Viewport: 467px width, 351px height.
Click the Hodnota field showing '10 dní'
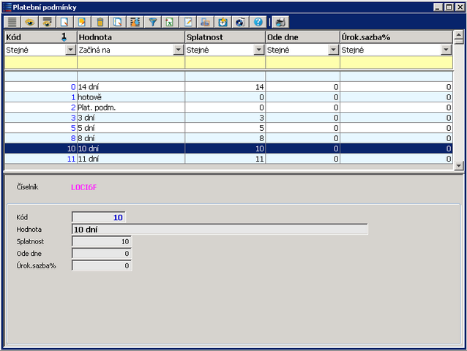point(220,229)
